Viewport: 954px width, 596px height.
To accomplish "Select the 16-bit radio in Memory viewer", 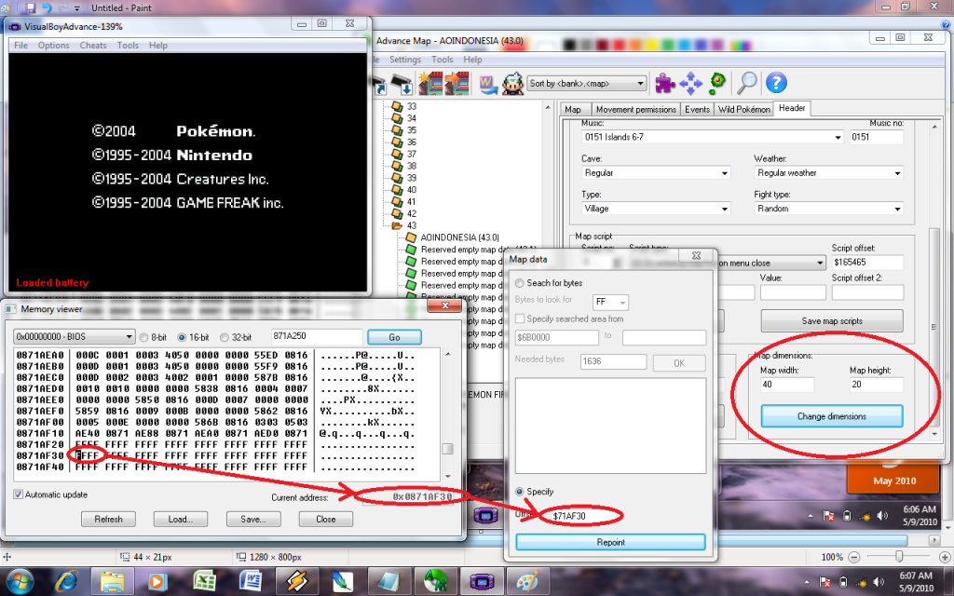I will pyautogui.click(x=182, y=337).
